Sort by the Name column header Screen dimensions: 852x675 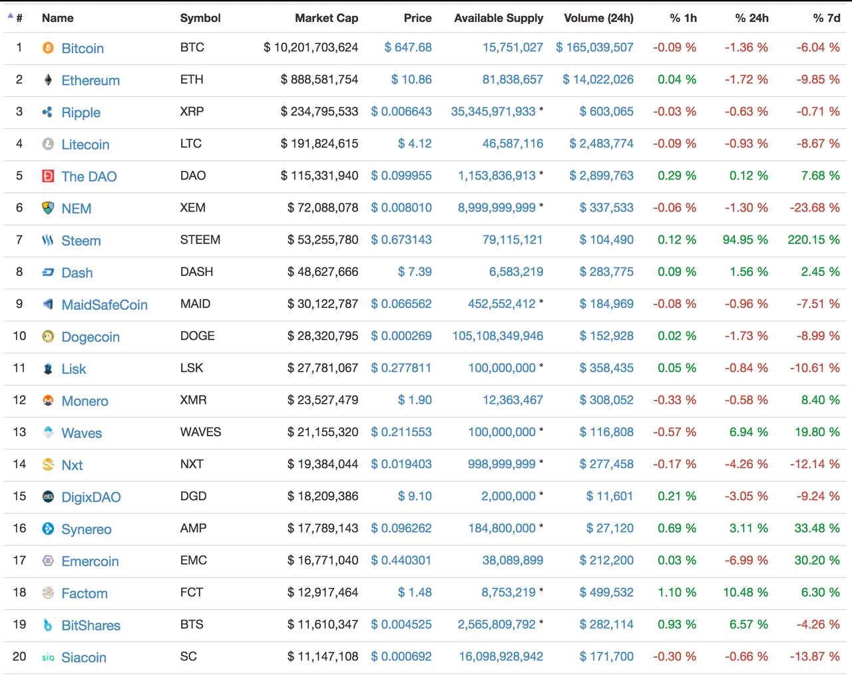pyautogui.click(x=58, y=18)
